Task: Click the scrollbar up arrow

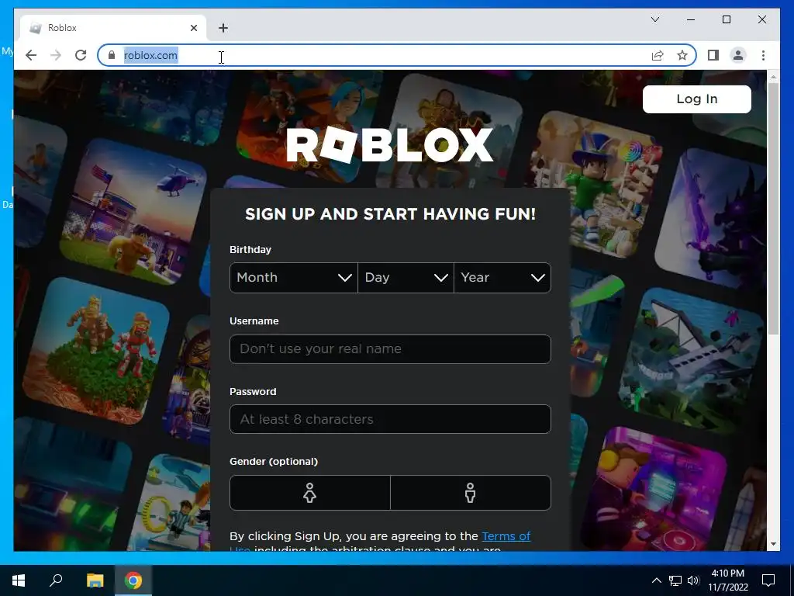Action: coord(773,77)
